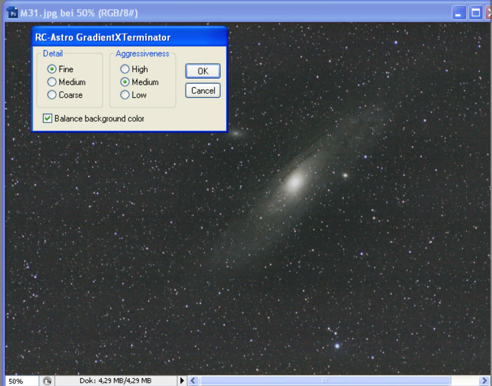Maximize the M31.jpg document window
Viewport: 492px width, 386px height.
pyautogui.click(x=475, y=12)
